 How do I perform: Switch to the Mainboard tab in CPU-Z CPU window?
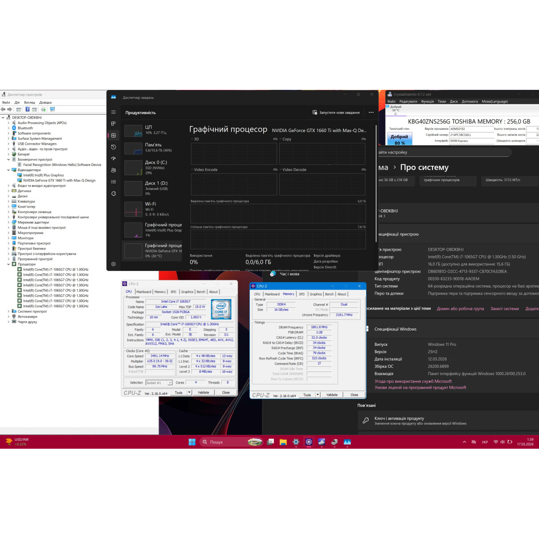(x=144, y=292)
